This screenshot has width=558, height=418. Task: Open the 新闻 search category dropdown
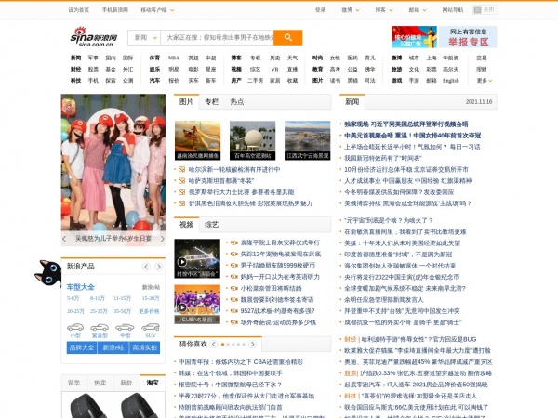coord(144,38)
